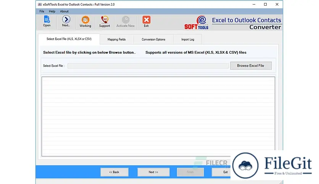This screenshot has height=184, width=319.
Task: Minimize the application window
Action: click(254, 4)
